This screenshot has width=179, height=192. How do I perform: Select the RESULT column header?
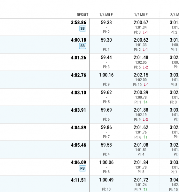click(82, 15)
